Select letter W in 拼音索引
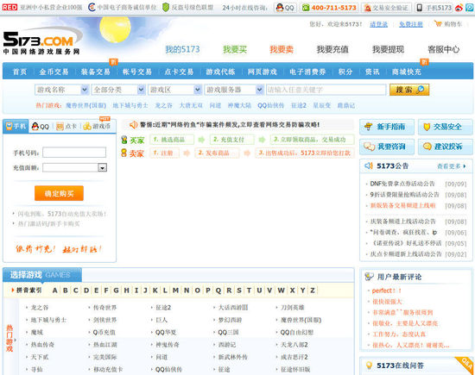Image resolution: width=475 pixels, height=375 pixels. [x=282, y=291]
